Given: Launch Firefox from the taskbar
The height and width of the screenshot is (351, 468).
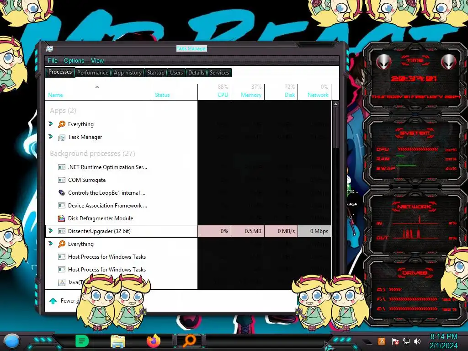Looking at the screenshot, I should point(154,341).
